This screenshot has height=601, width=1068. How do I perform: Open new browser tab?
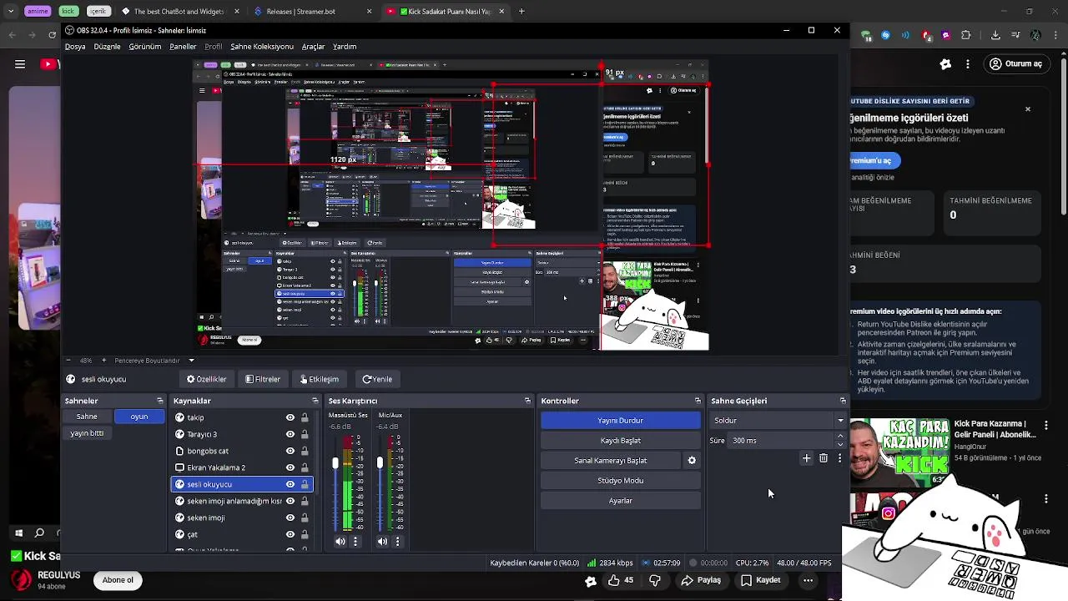[521, 12]
